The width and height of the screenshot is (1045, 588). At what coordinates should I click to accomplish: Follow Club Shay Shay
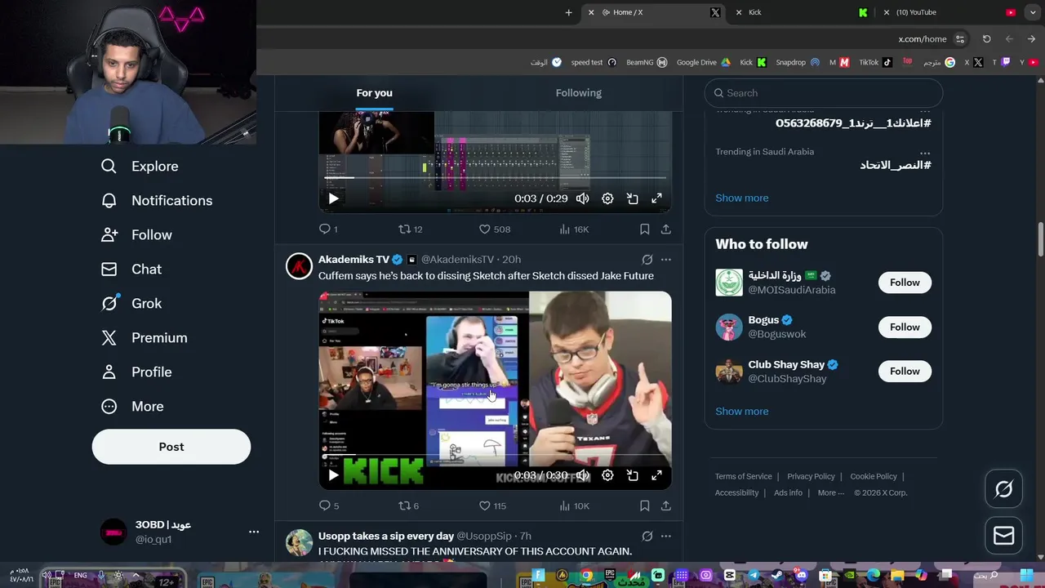coord(905,371)
